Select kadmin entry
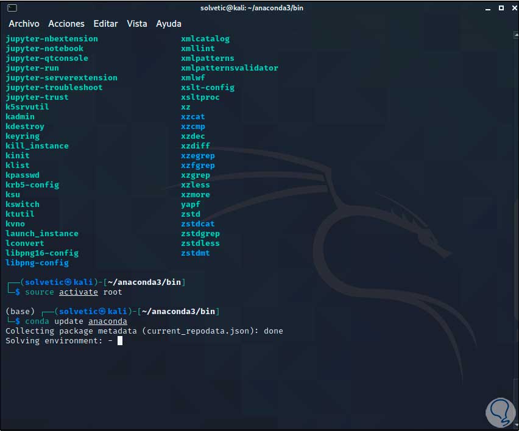 click(20, 117)
